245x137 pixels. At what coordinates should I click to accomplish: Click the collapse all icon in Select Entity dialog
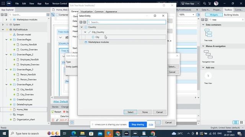[81, 22]
